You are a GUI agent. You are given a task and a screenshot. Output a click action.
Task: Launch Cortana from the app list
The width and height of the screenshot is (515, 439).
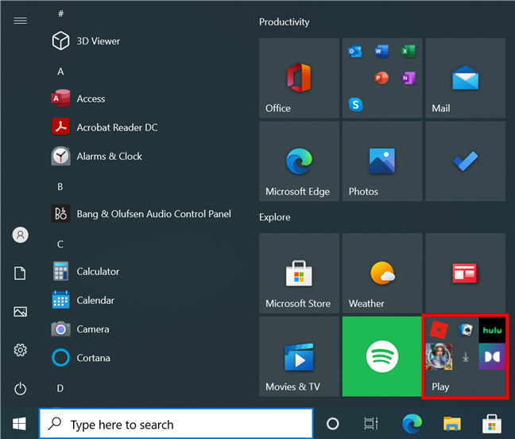81,358
